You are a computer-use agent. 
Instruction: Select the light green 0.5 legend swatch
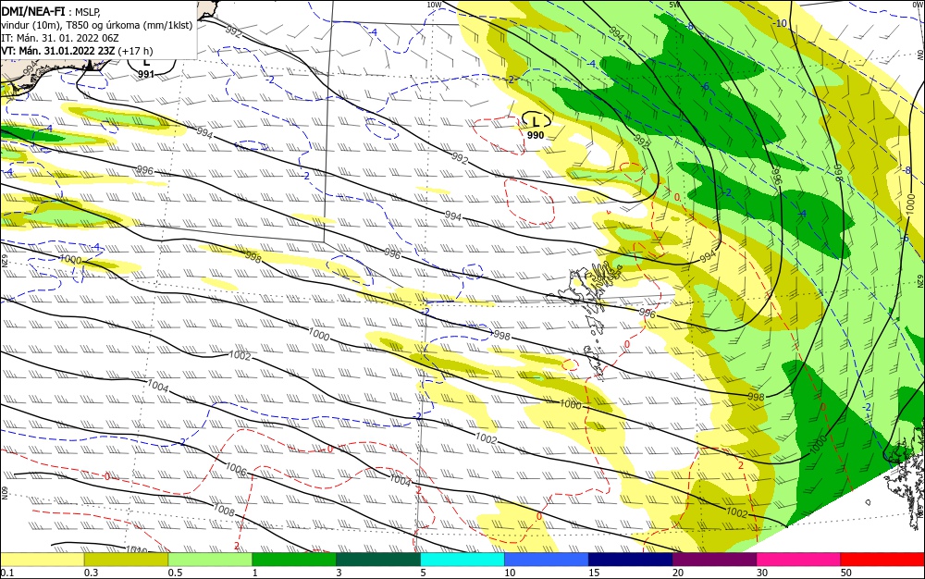[x=210, y=560]
